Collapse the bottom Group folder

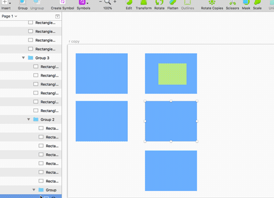[x=34, y=190]
